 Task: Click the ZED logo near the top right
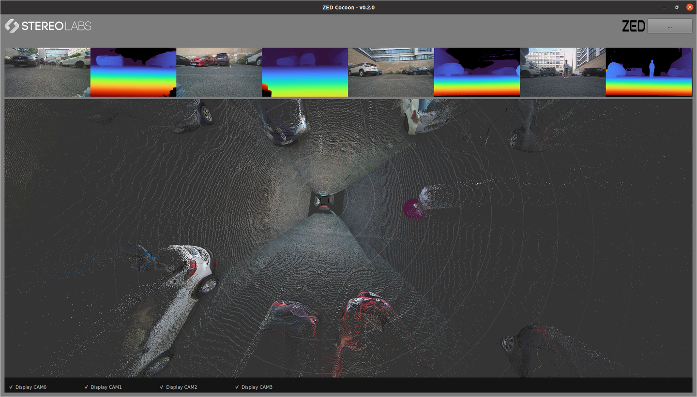click(x=634, y=26)
